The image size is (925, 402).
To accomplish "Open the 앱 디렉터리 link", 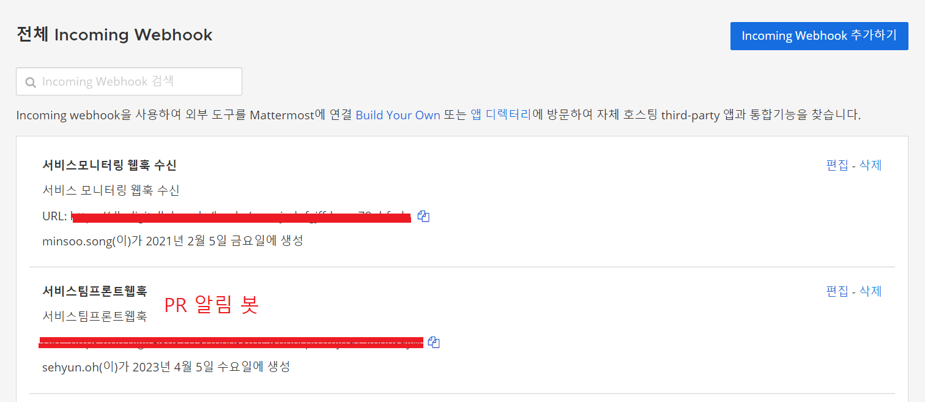I will click(x=500, y=115).
